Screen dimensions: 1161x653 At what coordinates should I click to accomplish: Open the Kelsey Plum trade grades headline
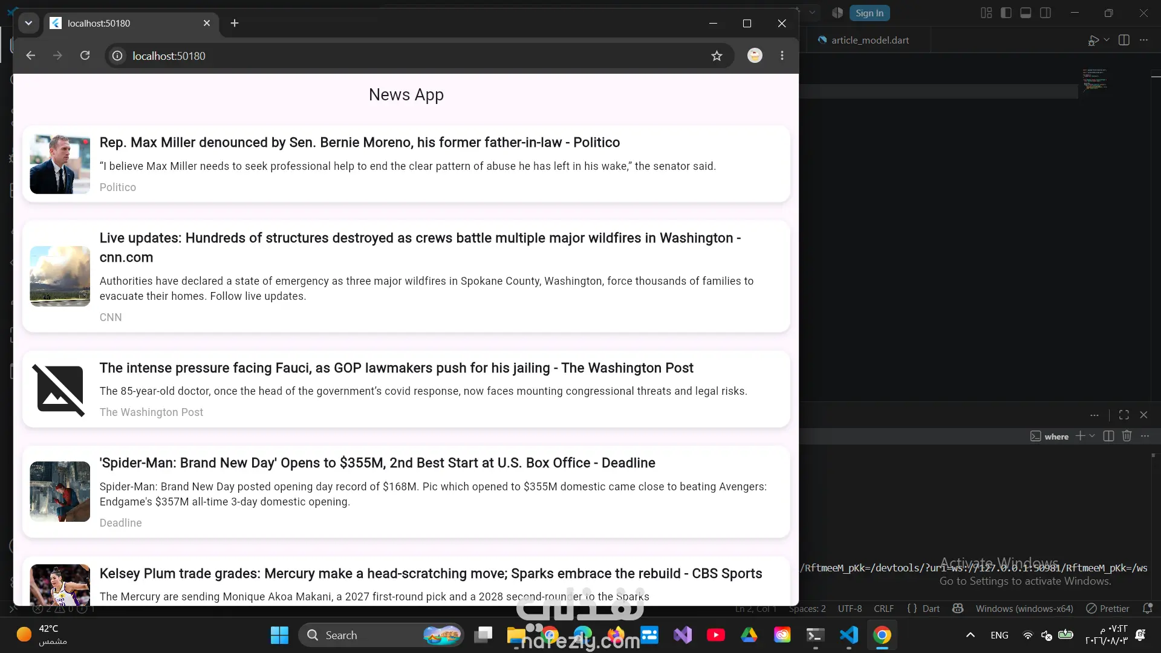click(431, 573)
